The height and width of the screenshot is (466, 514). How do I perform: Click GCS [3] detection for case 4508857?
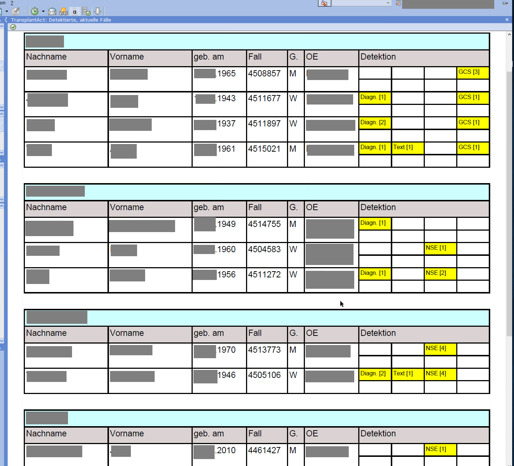[x=472, y=72]
